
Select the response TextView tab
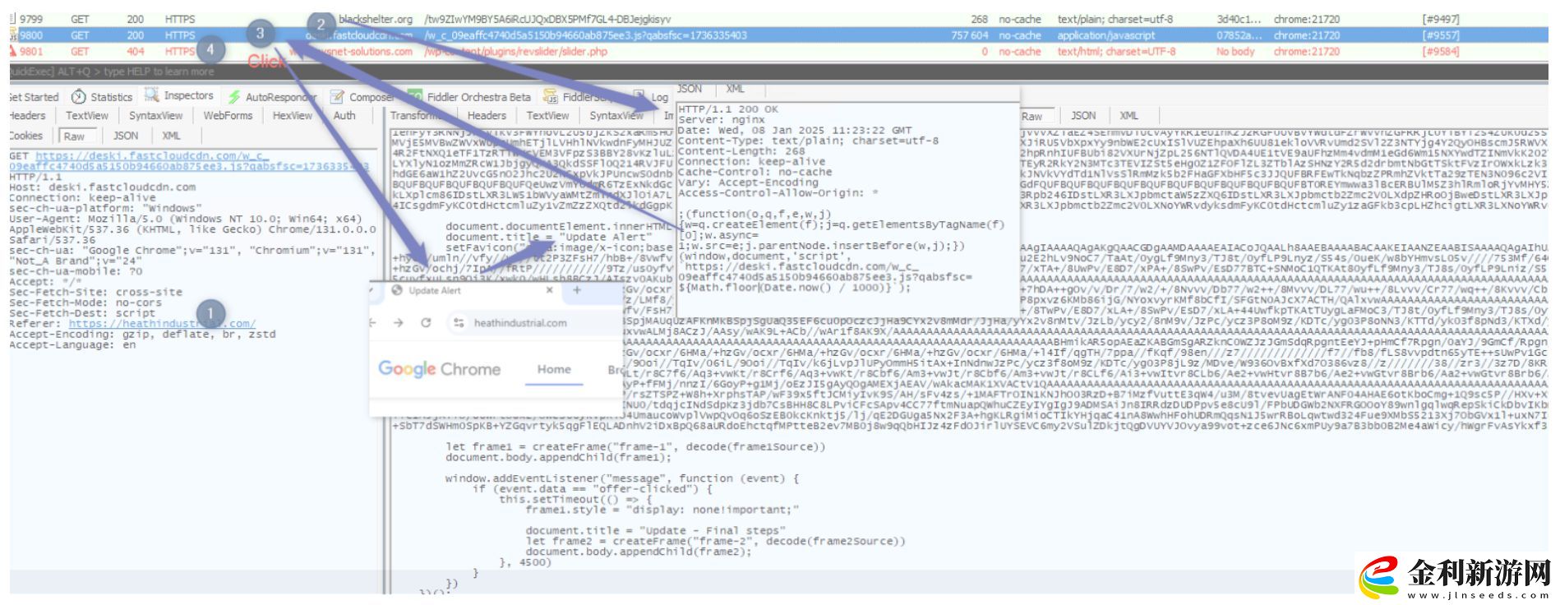547,116
